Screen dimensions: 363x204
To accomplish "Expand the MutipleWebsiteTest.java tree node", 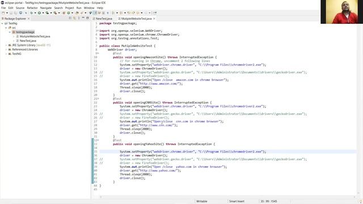I will click(x=14, y=36).
